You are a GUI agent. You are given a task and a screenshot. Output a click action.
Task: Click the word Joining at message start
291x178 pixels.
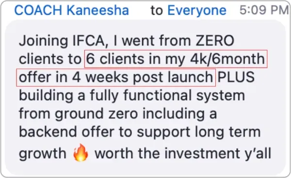[x=44, y=42]
